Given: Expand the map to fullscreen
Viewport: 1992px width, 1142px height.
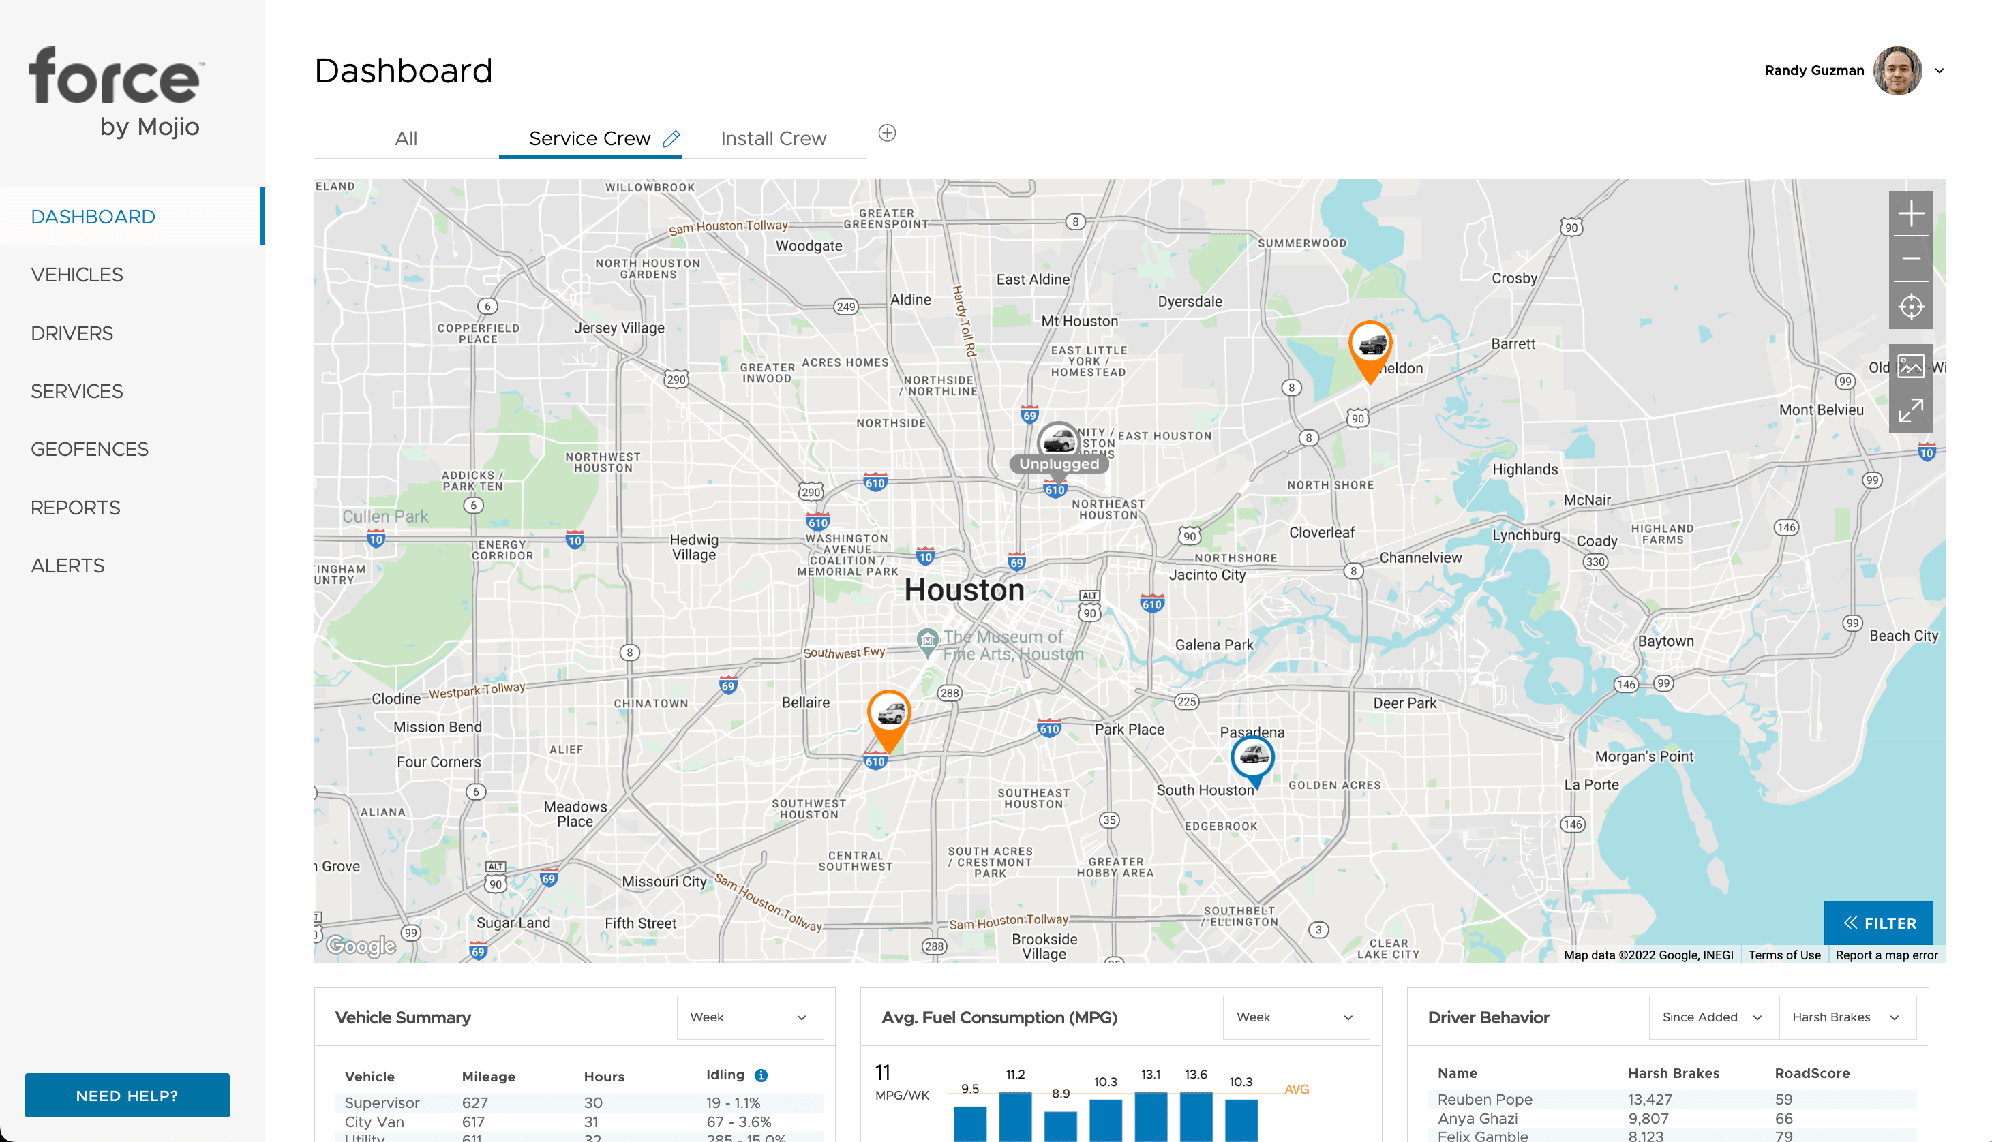Looking at the screenshot, I should click(x=1910, y=410).
